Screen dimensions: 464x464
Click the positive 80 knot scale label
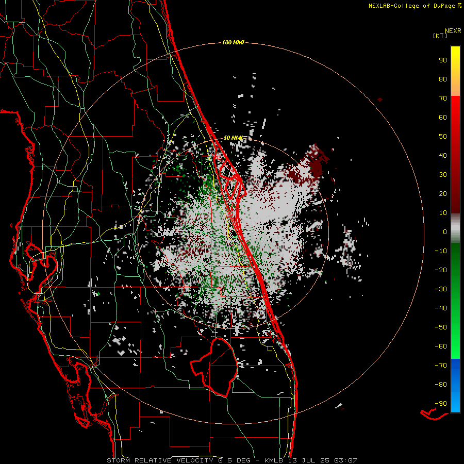tap(443, 79)
